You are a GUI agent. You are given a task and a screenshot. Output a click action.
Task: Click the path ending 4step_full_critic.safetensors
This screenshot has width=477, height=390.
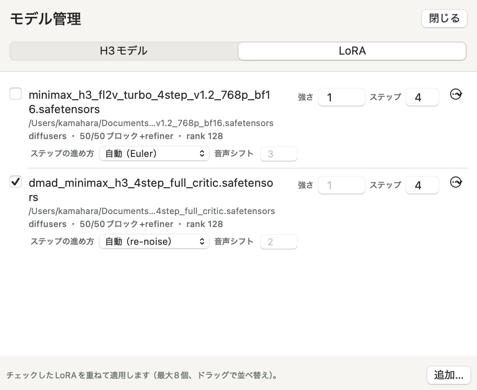(152, 211)
